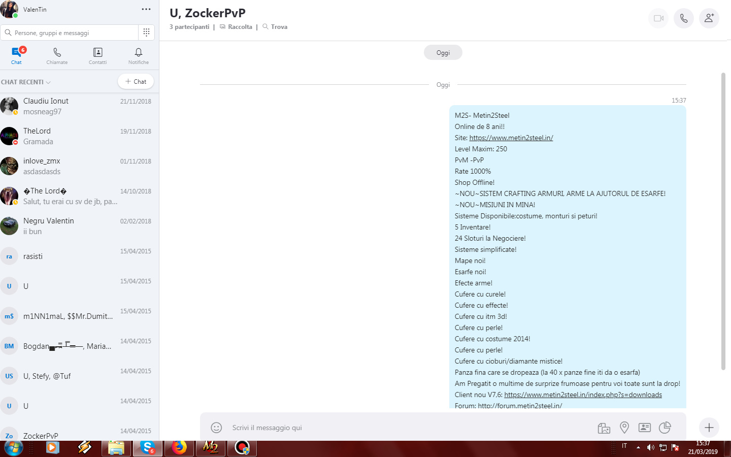
Task: Add a participant to the group
Action: [709, 18]
